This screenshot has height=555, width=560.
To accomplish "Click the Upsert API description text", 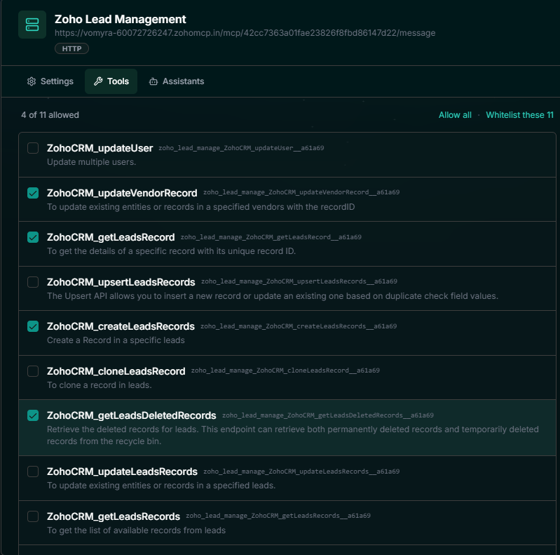I will [273, 296].
